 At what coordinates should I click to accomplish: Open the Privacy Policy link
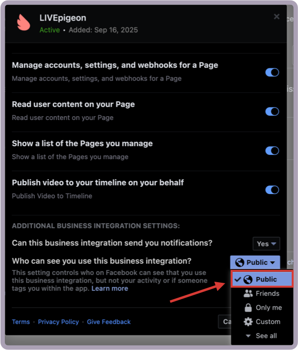(58, 321)
